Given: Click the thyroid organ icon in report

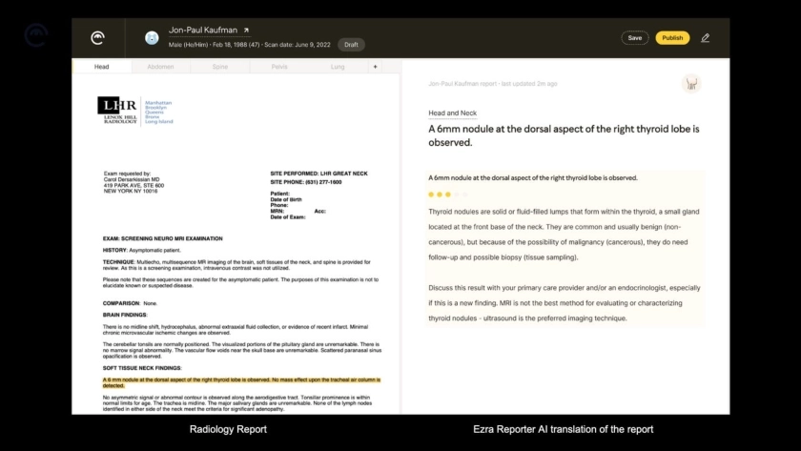Looking at the screenshot, I should tap(691, 84).
